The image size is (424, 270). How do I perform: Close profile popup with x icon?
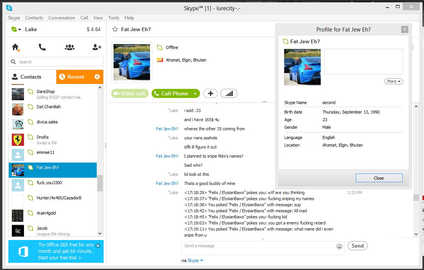pyautogui.click(x=405, y=29)
